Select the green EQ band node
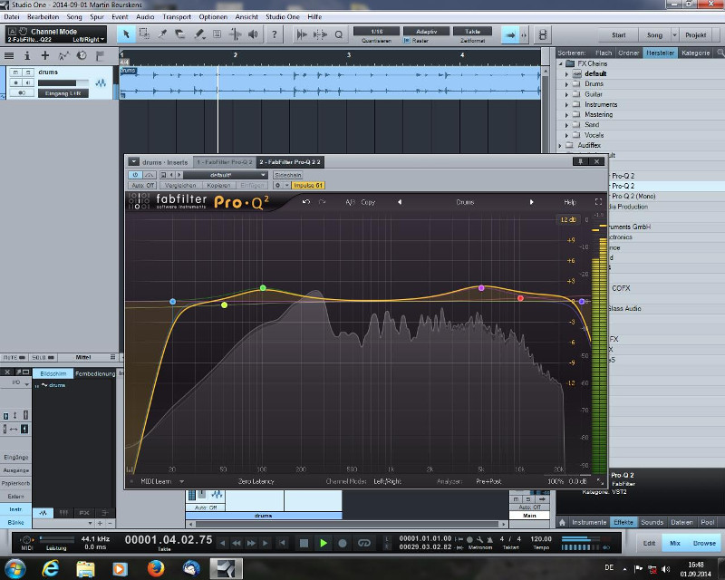This screenshot has height=580, width=725. click(263, 287)
